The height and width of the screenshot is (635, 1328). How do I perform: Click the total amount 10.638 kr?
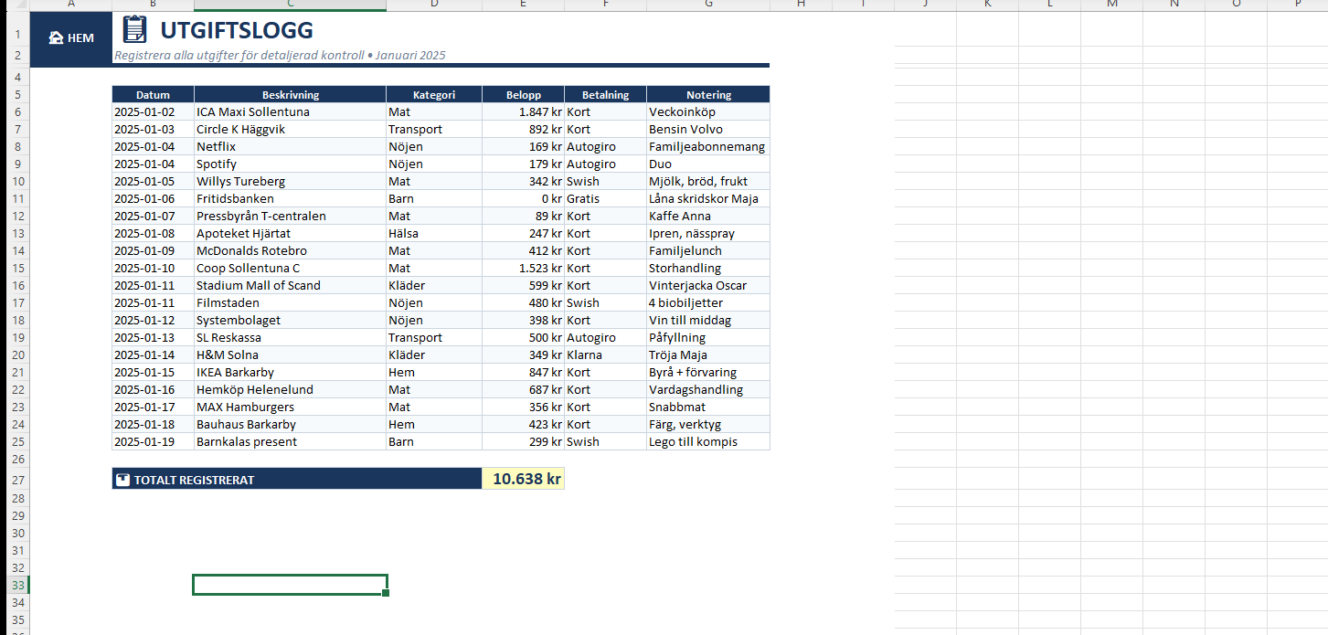point(523,479)
